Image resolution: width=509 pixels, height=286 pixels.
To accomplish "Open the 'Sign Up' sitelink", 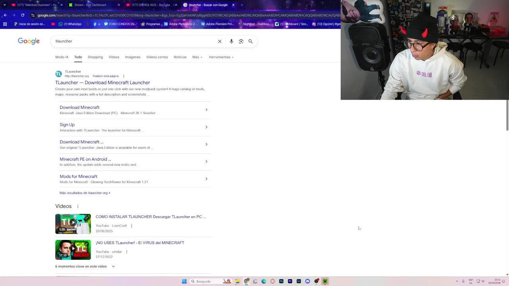I will coord(67,125).
